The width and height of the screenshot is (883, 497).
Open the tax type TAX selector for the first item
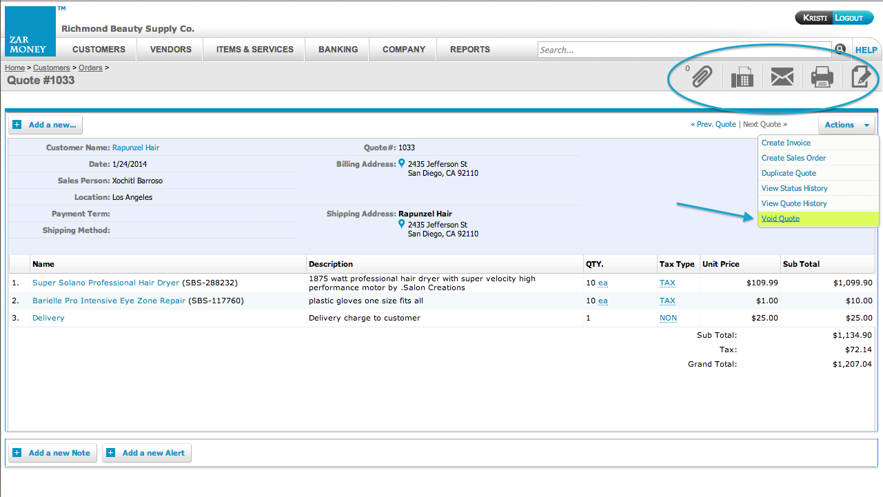tap(667, 283)
